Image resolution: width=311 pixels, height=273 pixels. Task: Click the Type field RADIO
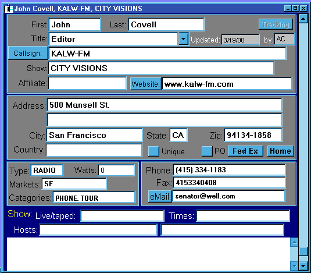point(47,171)
